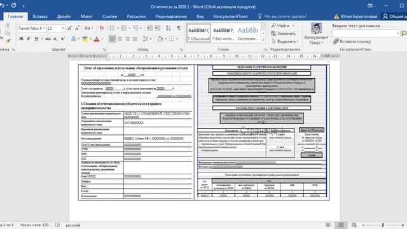407x229 pixels.
Task: Decrease paragraph indent
Action: point(150,28)
